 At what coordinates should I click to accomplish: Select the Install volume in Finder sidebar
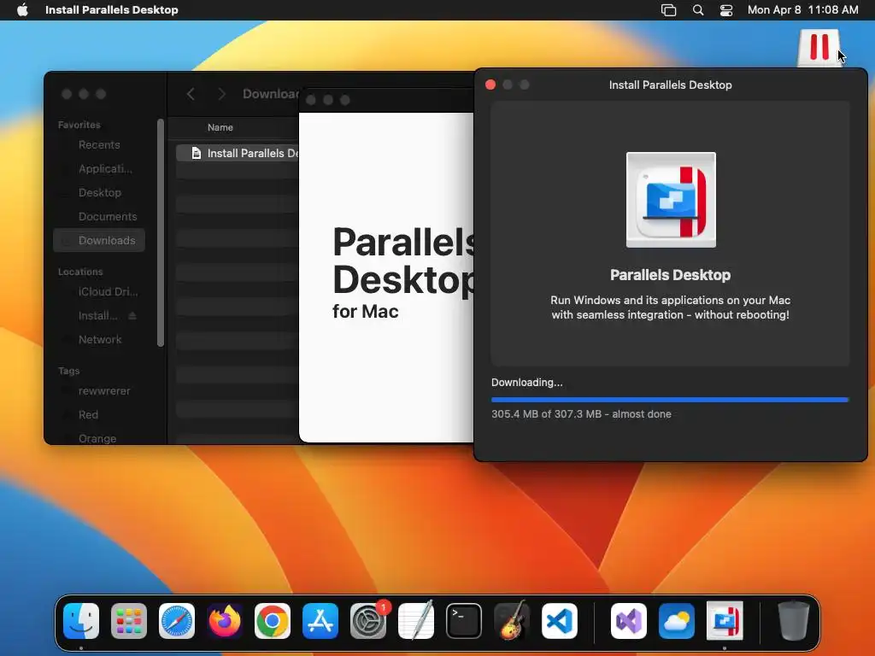pyautogui.click(x=97, y=316)
